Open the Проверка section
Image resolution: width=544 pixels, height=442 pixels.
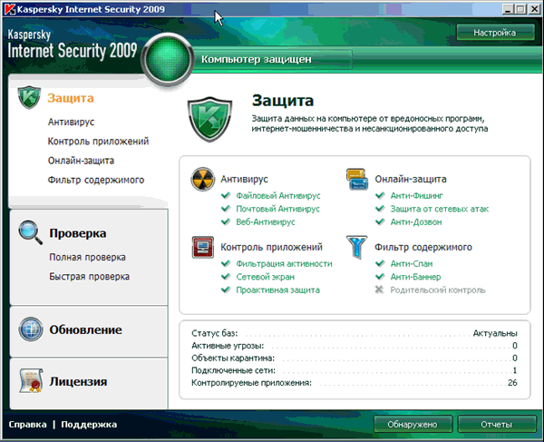pyautogui.click(x=78, y=232)
